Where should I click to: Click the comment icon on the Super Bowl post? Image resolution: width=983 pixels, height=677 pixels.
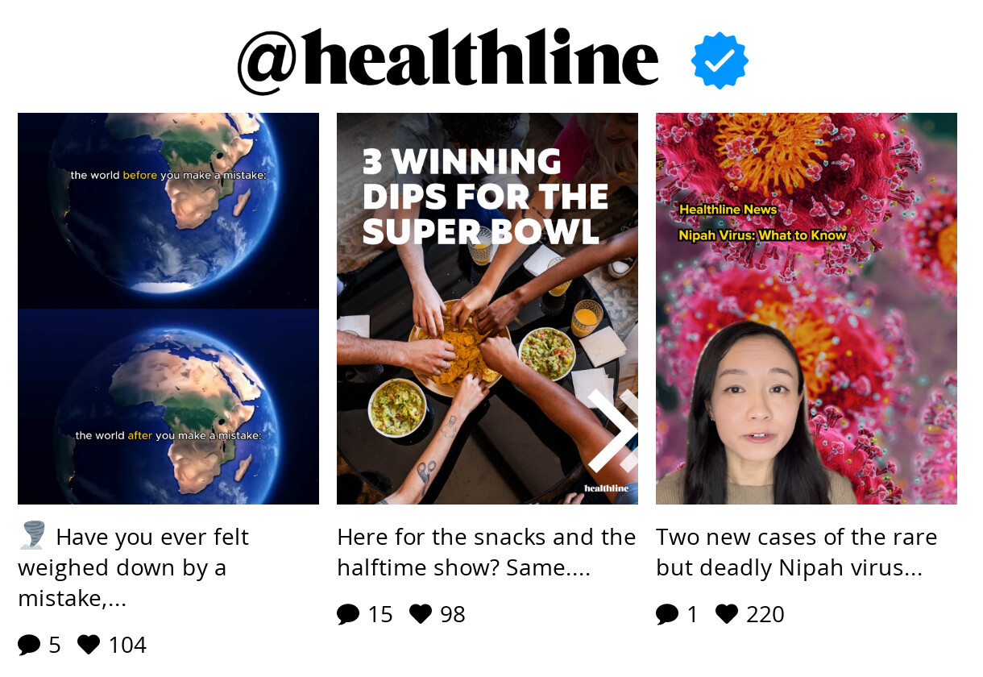click(347, 613)
